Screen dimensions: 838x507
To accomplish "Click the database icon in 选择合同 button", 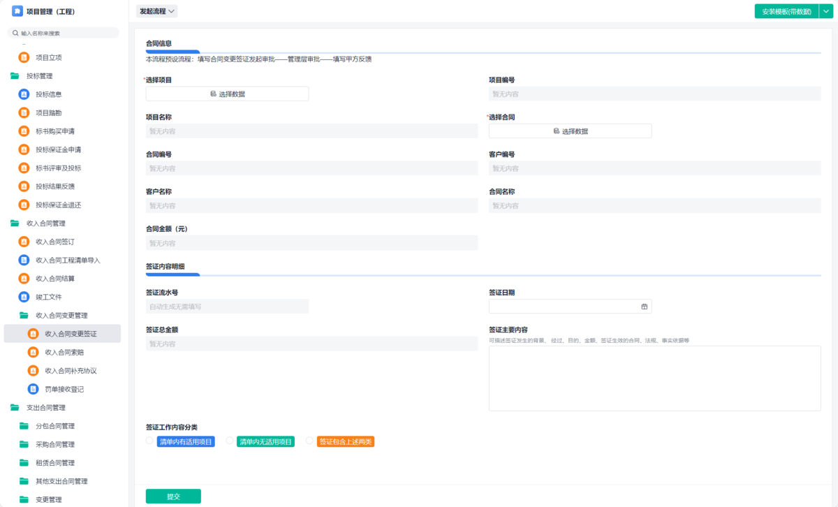I will 556,131.
